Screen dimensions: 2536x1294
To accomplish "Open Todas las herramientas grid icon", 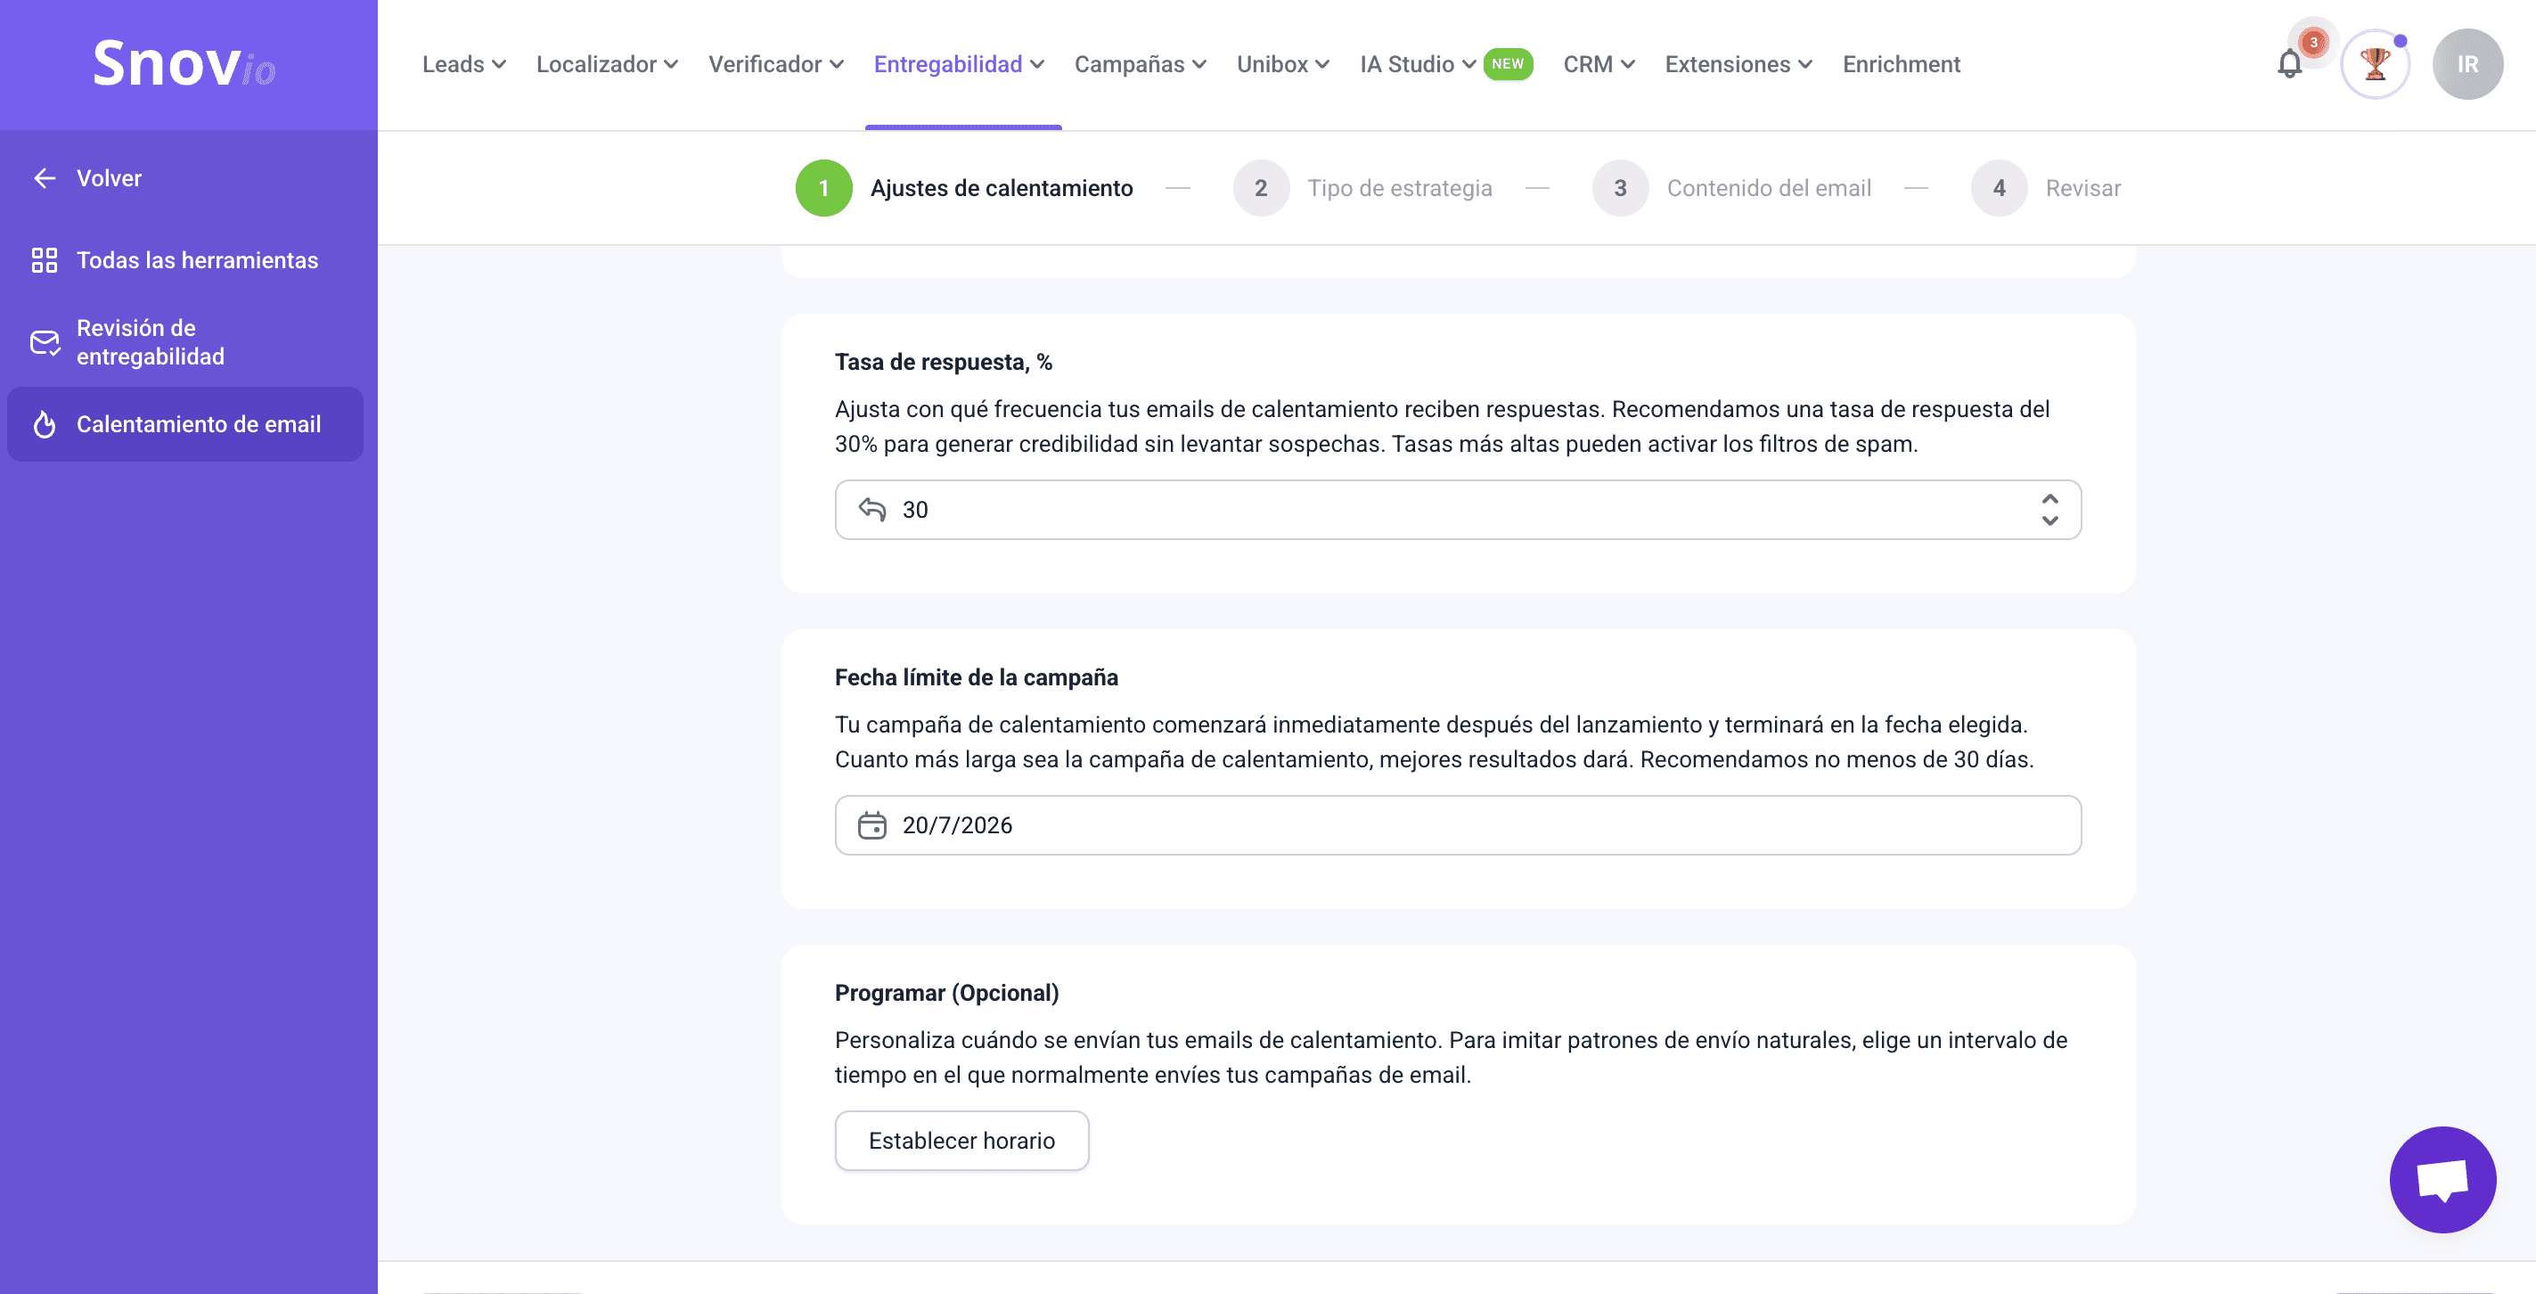I will 45,260.
